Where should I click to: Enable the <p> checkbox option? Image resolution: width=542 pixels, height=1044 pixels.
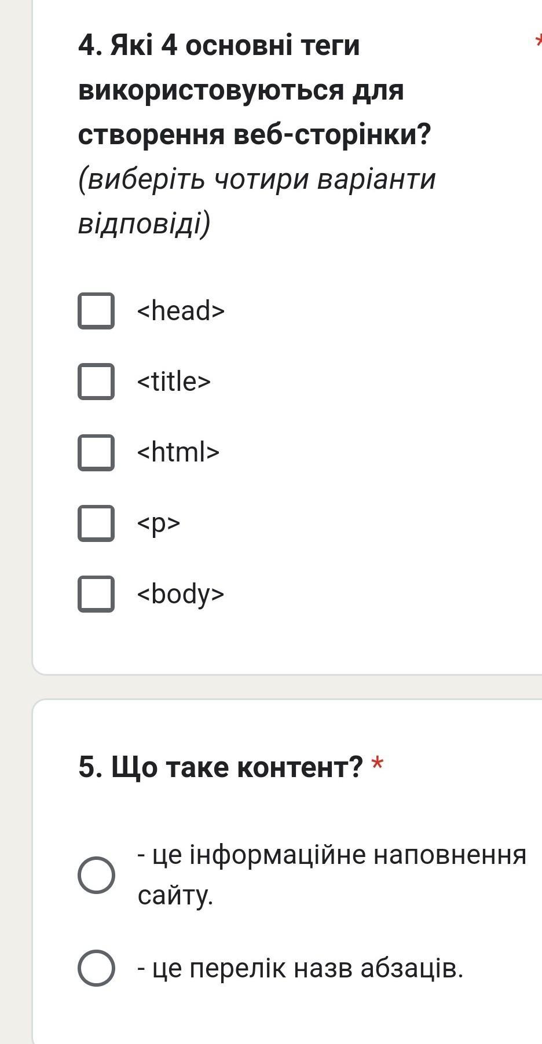pyautogui.click(x=96, y=523)
